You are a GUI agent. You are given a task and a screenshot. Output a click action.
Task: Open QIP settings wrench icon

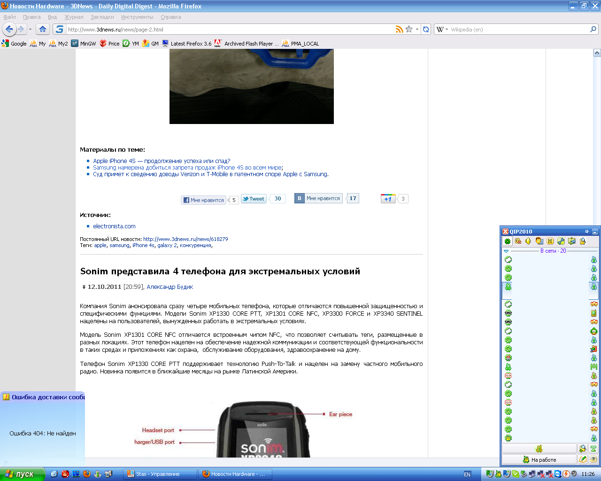click(x=561, y=241)
